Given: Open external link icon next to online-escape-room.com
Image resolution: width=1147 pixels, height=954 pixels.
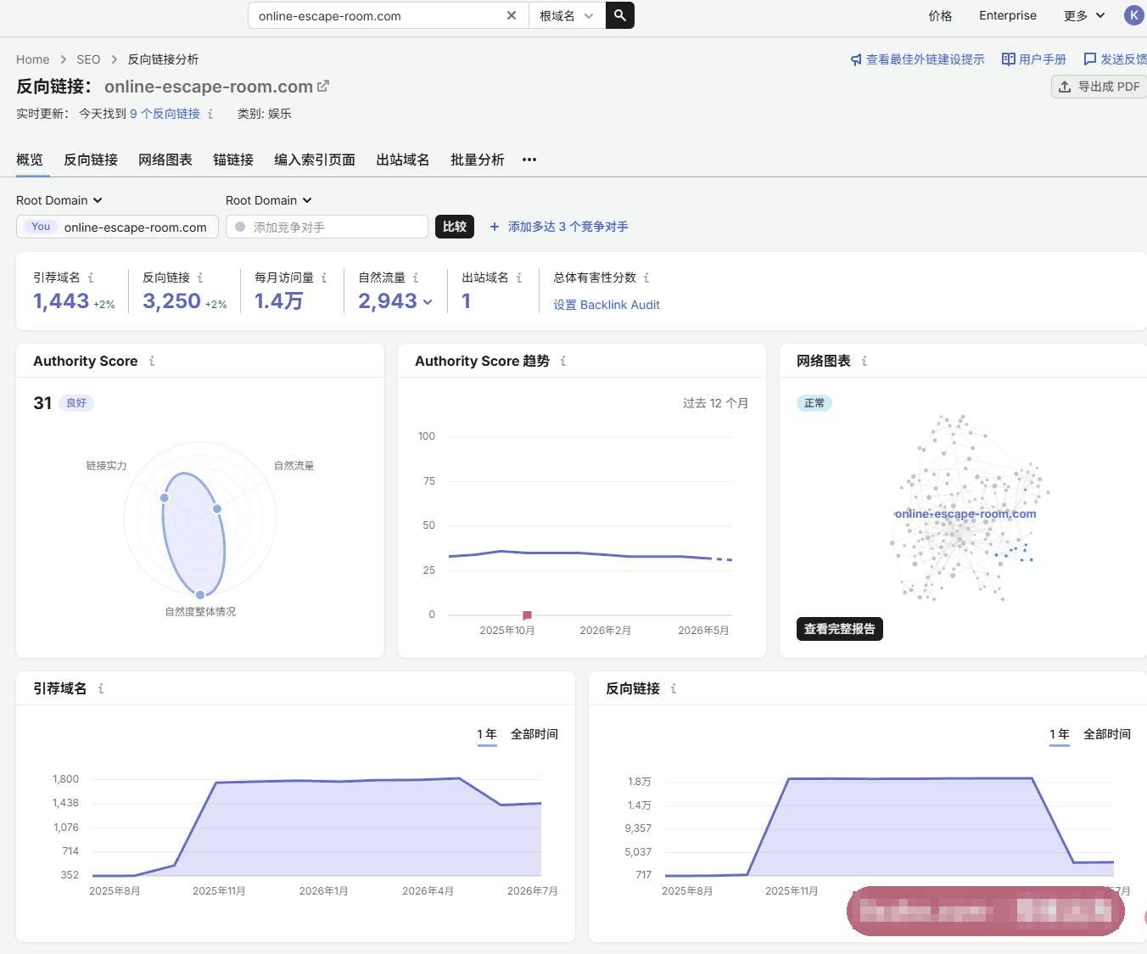Looking at the screenshot, I should (323, 86).
